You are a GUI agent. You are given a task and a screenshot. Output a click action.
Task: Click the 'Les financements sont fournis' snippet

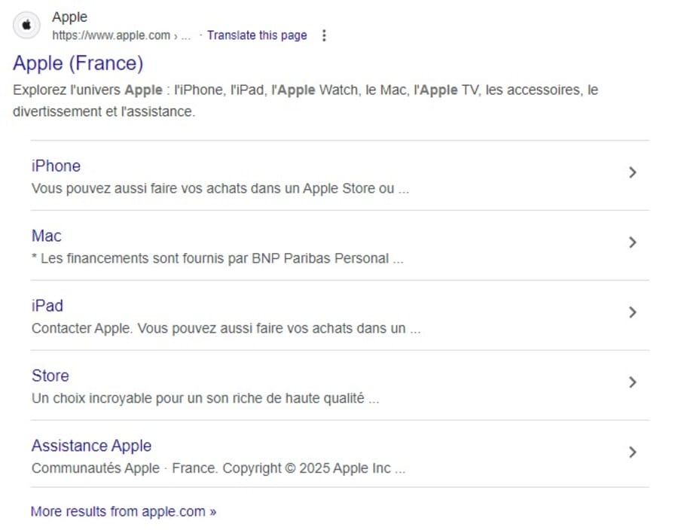click(x=218, y=258)
